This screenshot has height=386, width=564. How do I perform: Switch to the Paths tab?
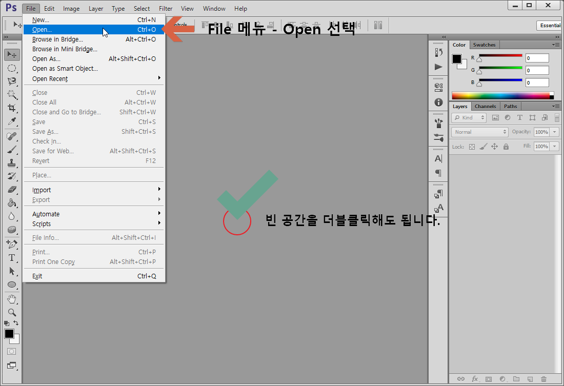point(510,107)
